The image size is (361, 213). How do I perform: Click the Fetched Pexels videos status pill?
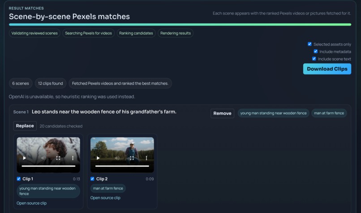[120, 83]
